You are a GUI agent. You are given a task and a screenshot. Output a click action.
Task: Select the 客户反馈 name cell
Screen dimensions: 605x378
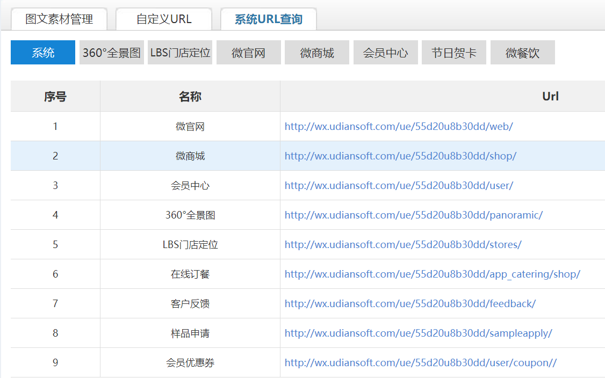(190, 303)
